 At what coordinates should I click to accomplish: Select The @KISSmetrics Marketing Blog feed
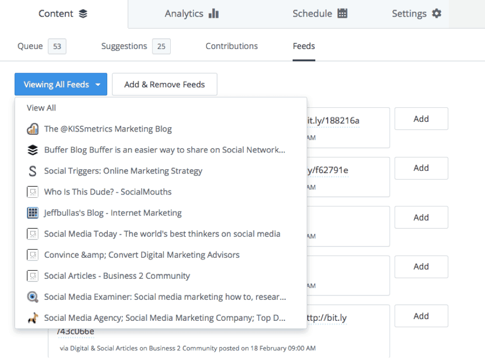pos(161,129)
